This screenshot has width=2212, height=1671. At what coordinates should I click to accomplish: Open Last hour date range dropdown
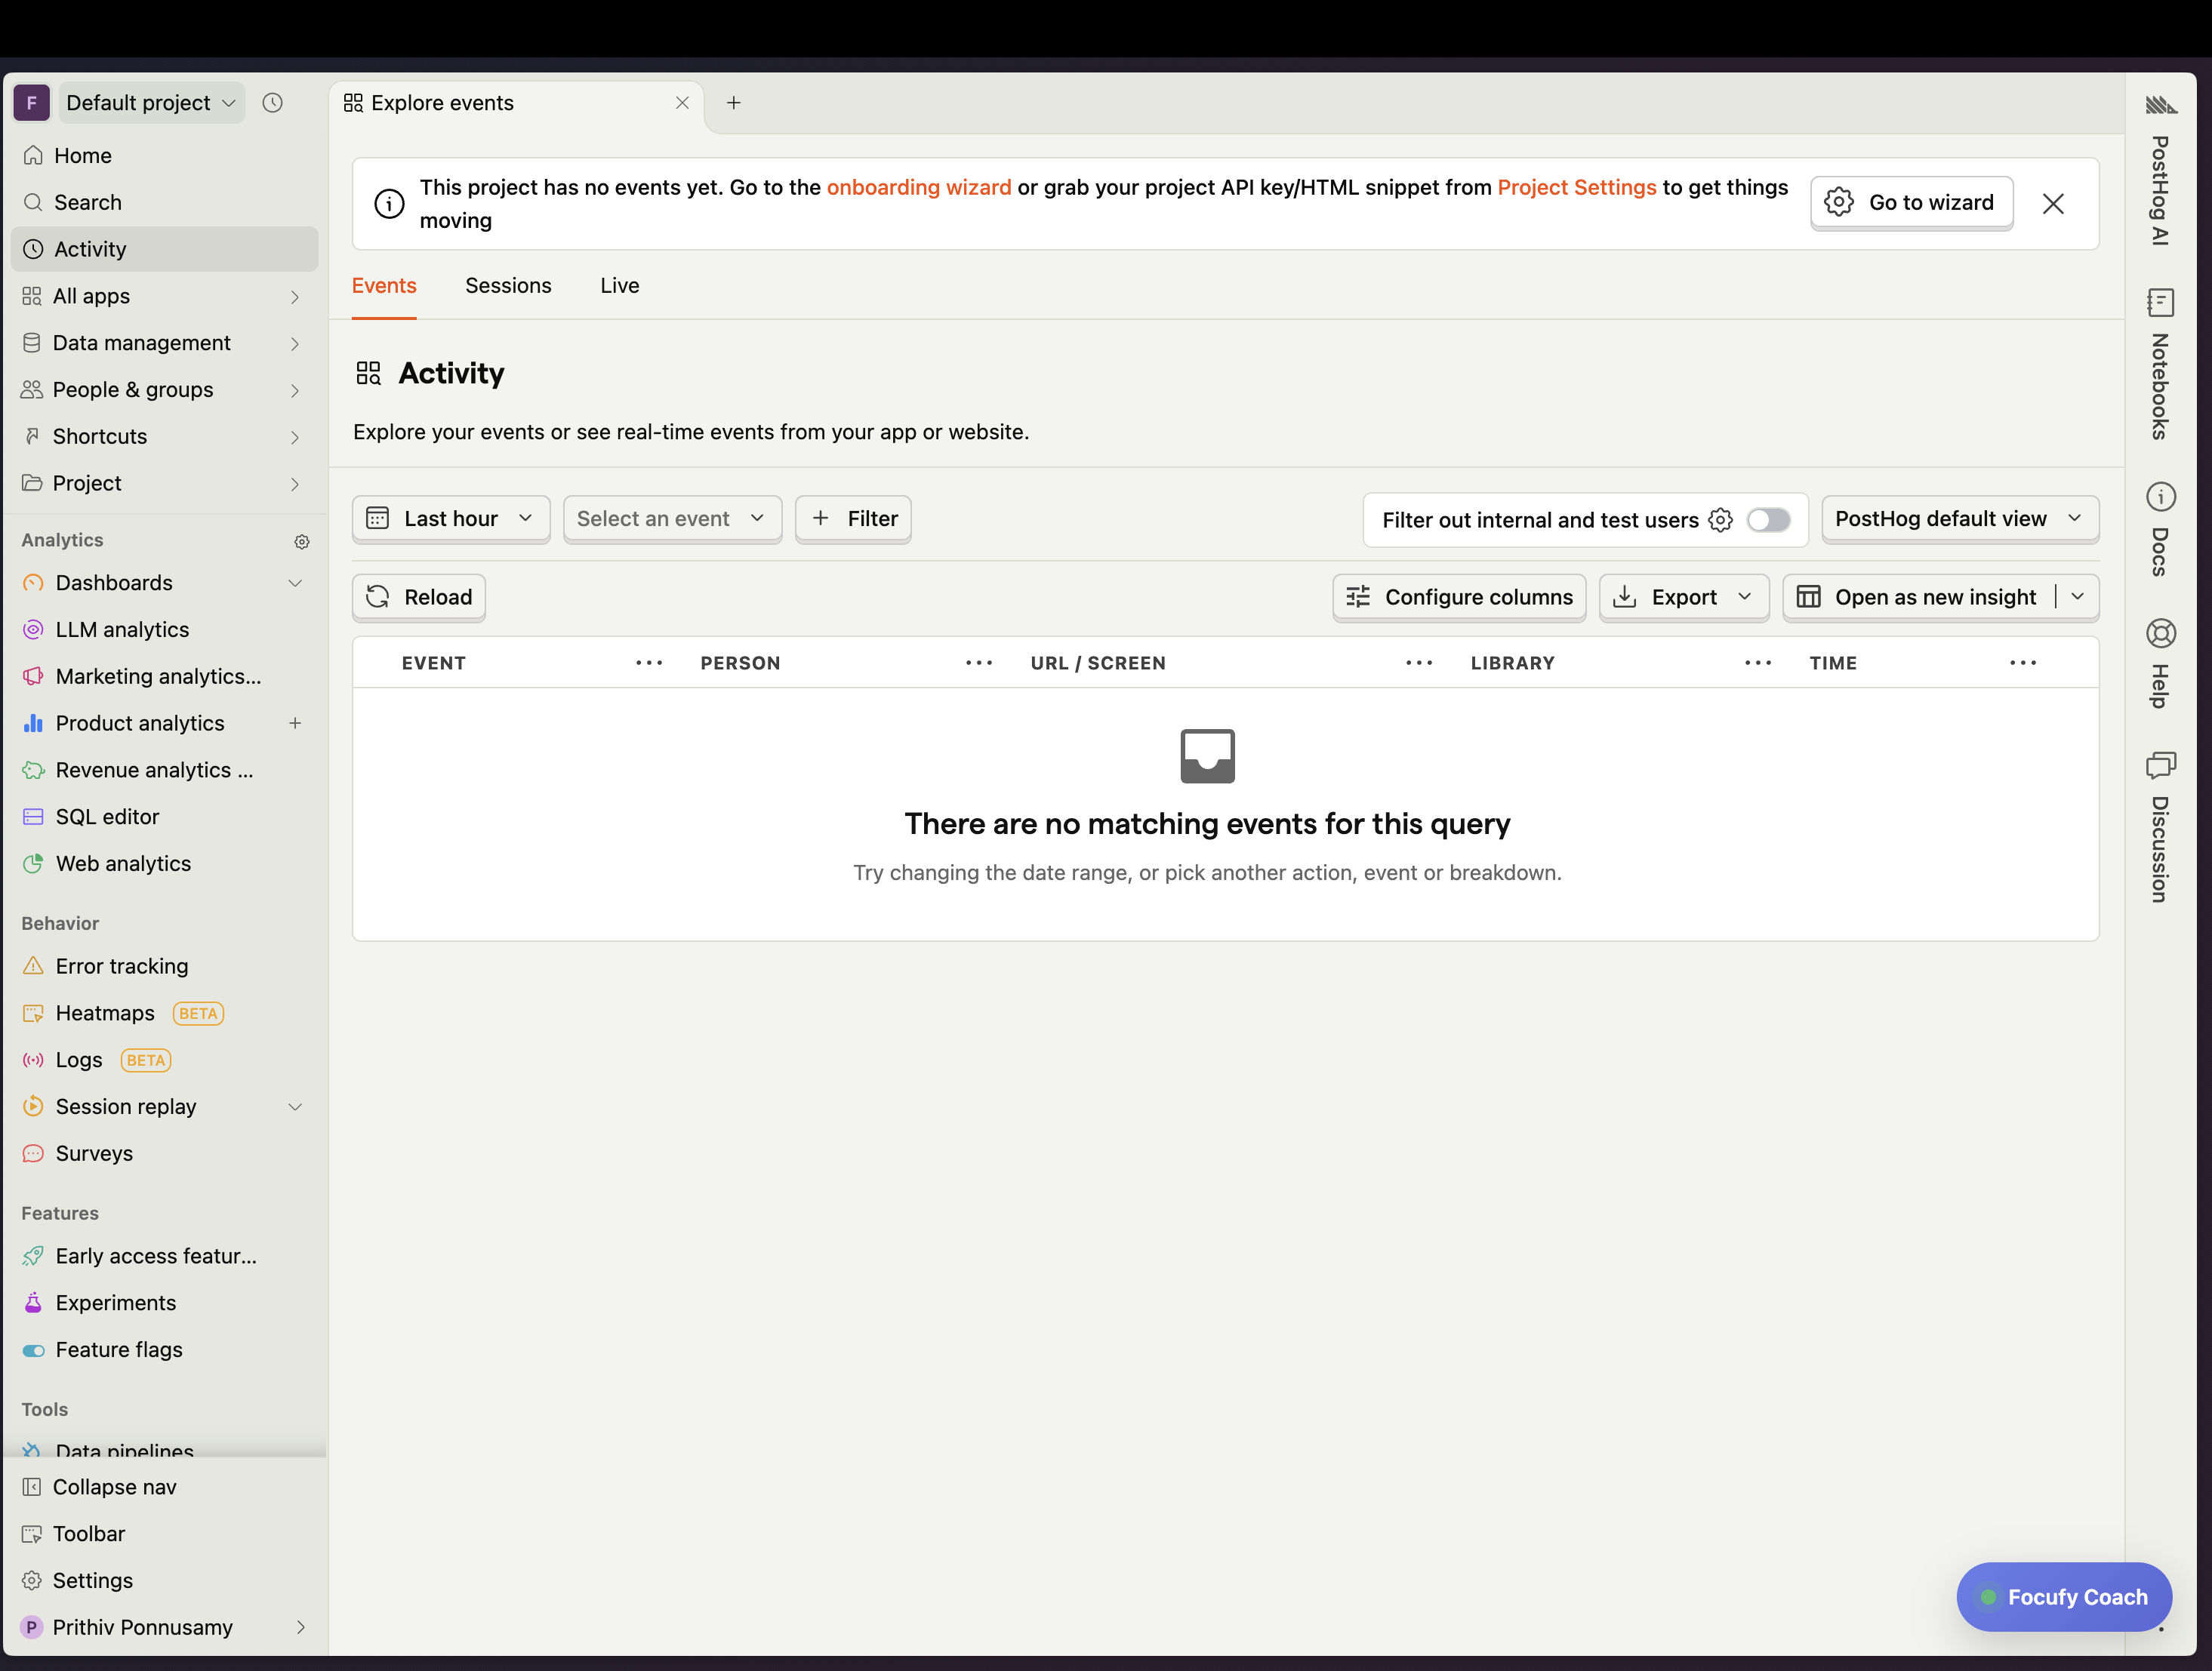[451, 518]
